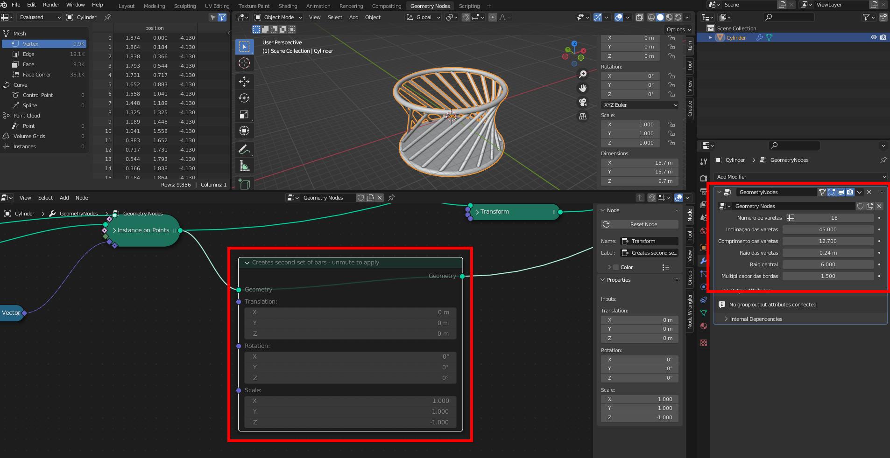Select Edge domain in spreadsheet
The width and height of the screenshot is (890, 458).
(28, 54)
